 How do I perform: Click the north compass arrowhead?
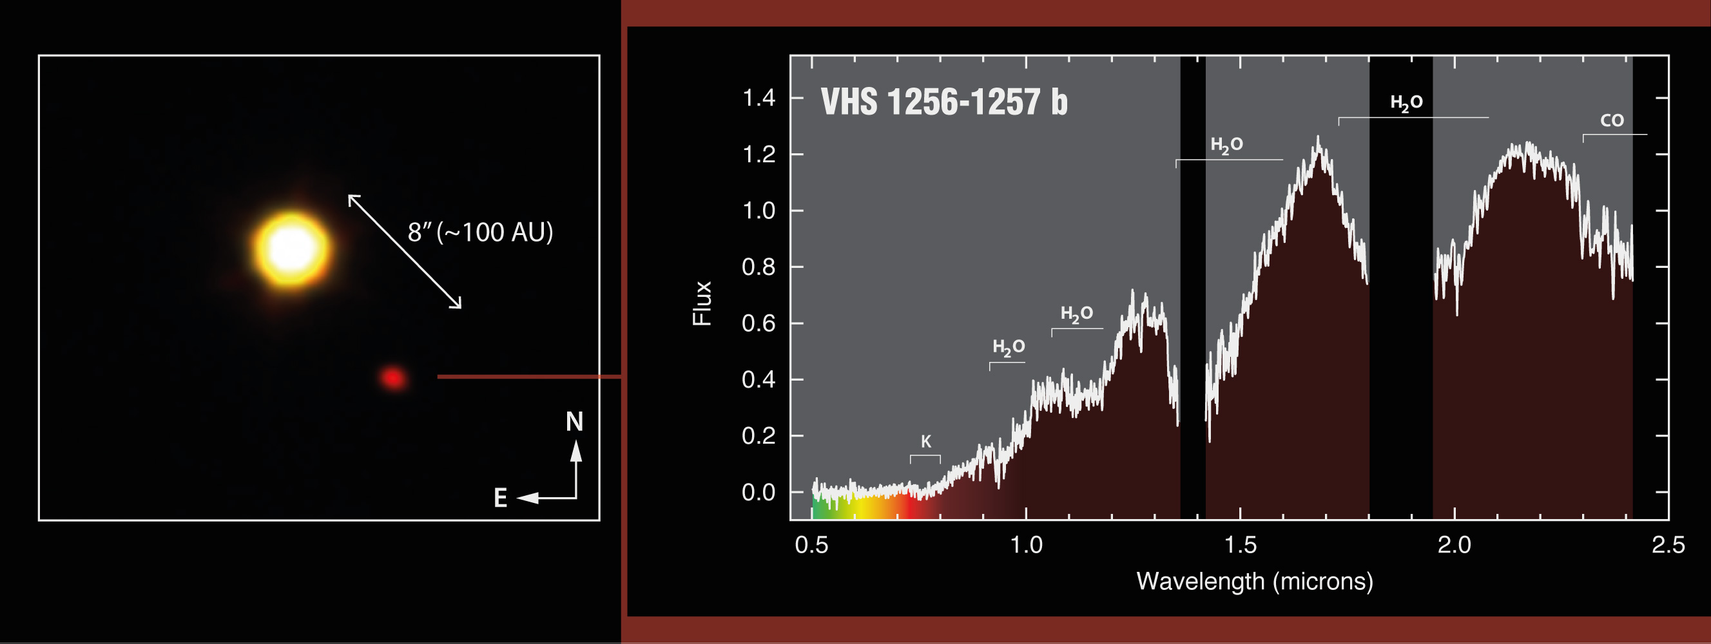576,451
